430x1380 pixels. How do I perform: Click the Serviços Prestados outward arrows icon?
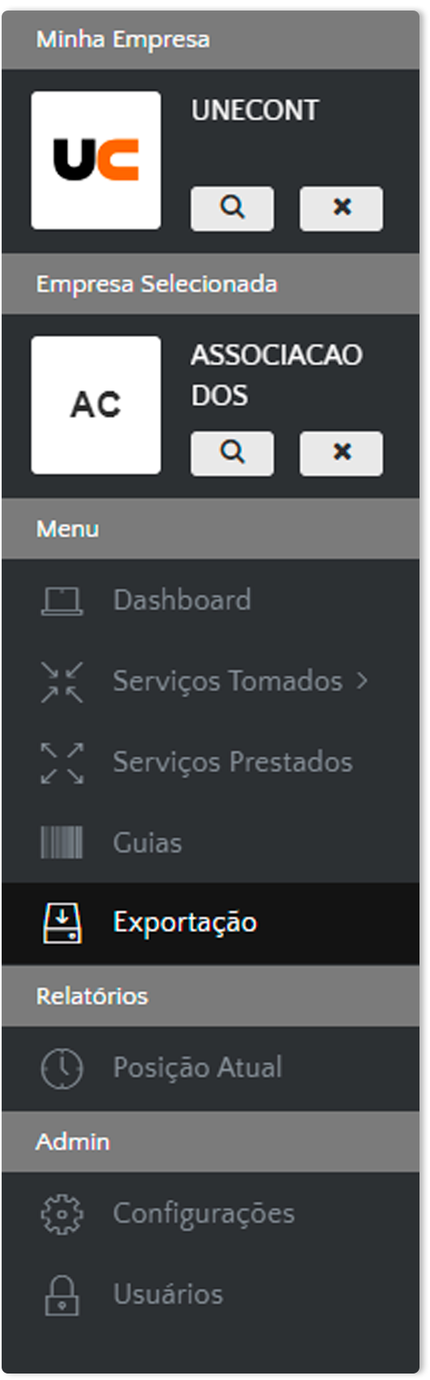61,762
